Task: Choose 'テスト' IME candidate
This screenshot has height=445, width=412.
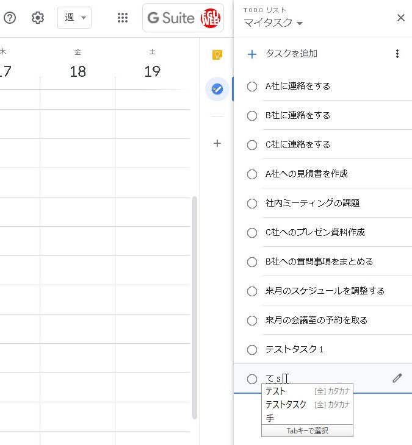Action: click(x=276, y=391)
